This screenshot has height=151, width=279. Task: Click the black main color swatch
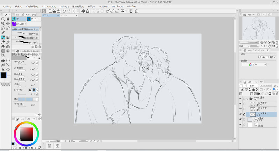3,75
